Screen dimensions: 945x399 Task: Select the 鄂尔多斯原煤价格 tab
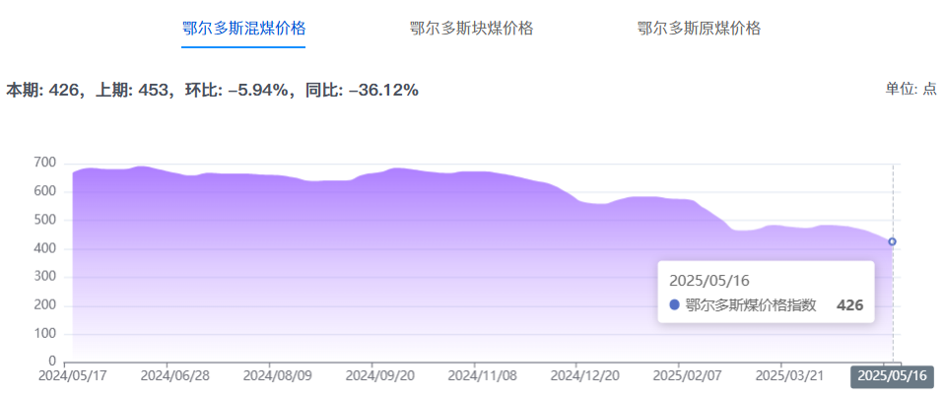click(x=699, y=29)
